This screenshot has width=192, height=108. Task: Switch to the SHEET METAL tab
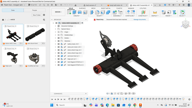pyautogui.click(x=106, y=8)
